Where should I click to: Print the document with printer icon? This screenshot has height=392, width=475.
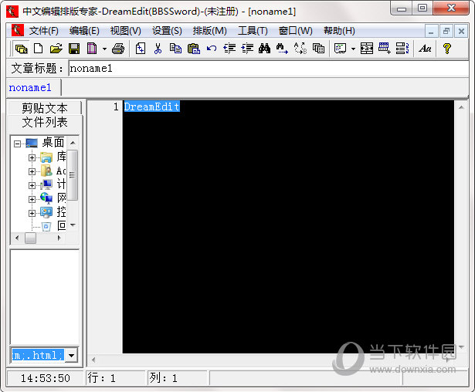118,49
